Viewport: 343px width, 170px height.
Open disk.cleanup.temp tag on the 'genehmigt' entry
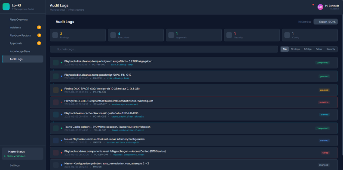pyautogui.click(x=118, y=78)
